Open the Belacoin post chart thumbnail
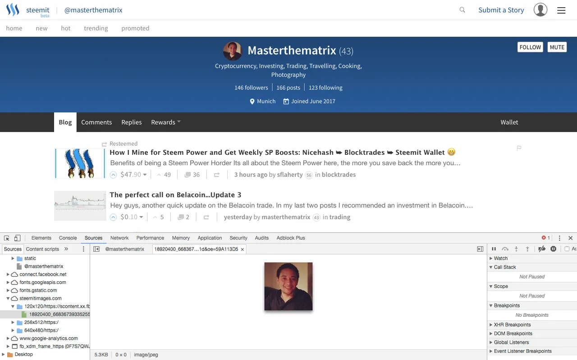577x360 pixels. coord(79,206)
